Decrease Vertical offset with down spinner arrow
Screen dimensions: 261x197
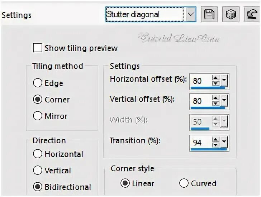[x=215, y=104]
